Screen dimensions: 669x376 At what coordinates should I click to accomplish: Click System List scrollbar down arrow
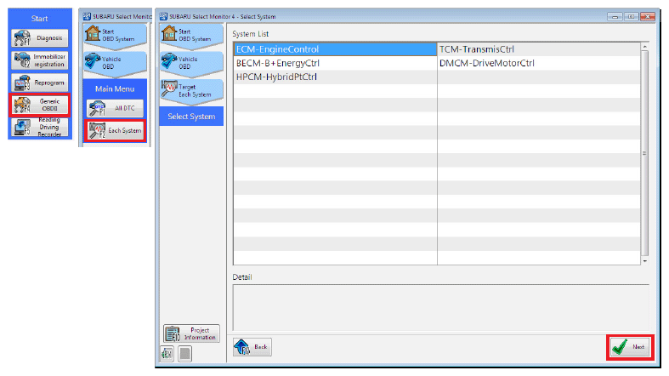pyautogui.click(x=644, y=261)
